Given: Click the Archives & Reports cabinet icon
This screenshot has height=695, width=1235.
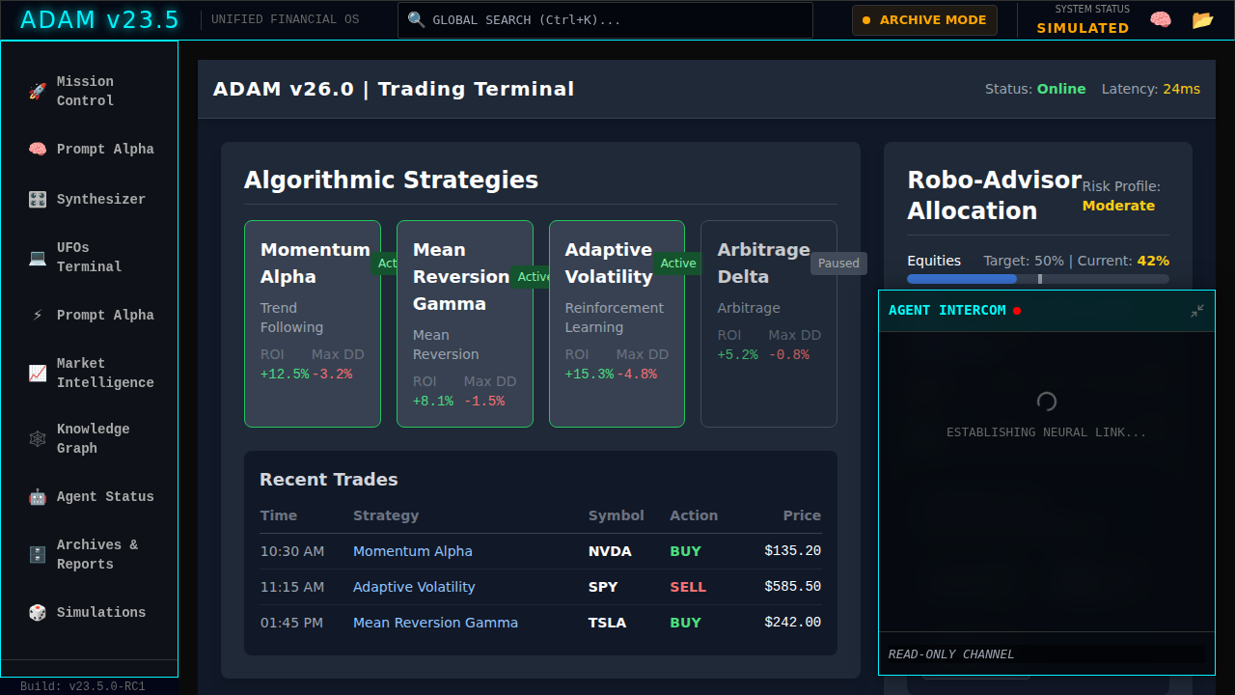Looking at the screenshot, I should point(38,555).
